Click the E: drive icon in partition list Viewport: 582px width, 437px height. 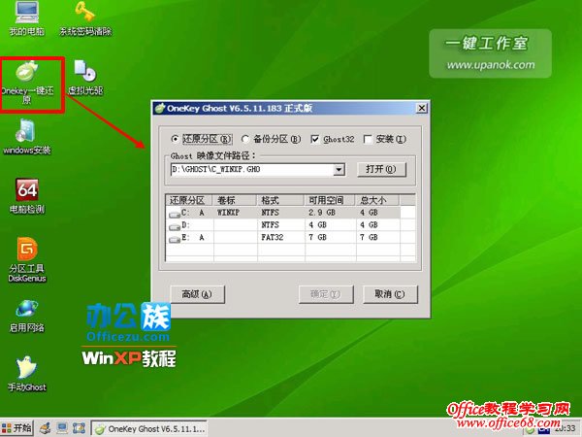pyautogui.click(x=174, y=239)
